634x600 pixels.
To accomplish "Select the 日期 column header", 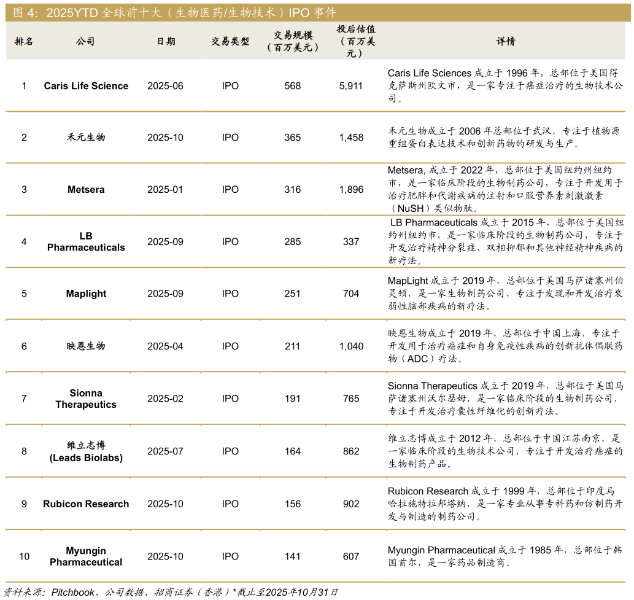I will (x=164, y=41).
